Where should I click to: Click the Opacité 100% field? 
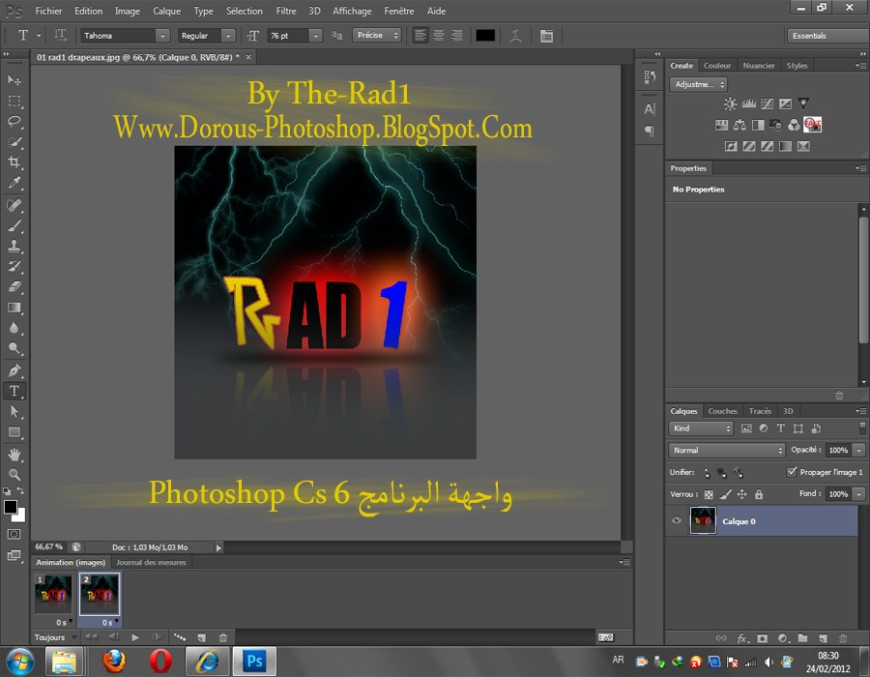coord(839,450)
